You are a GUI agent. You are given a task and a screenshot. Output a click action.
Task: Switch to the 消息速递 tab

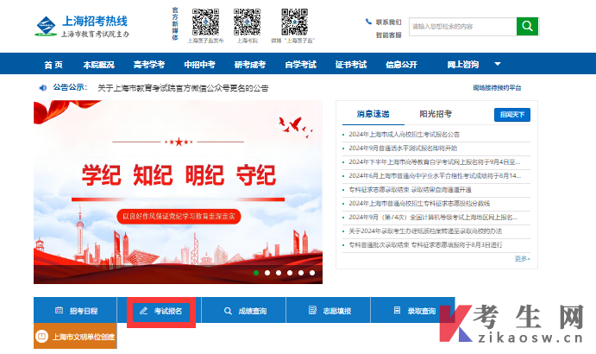(373, 114)
